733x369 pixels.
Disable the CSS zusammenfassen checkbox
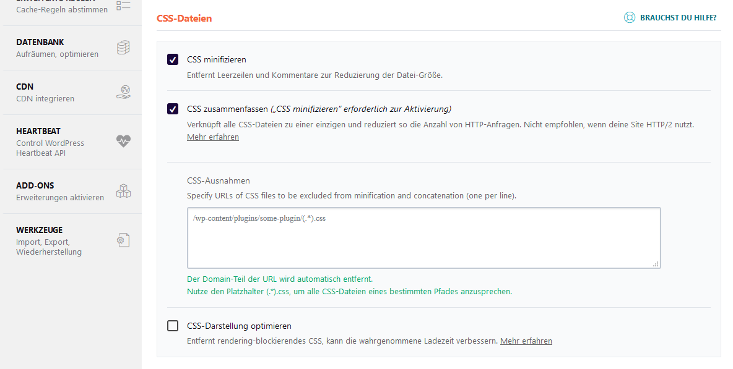pos(173,109)
